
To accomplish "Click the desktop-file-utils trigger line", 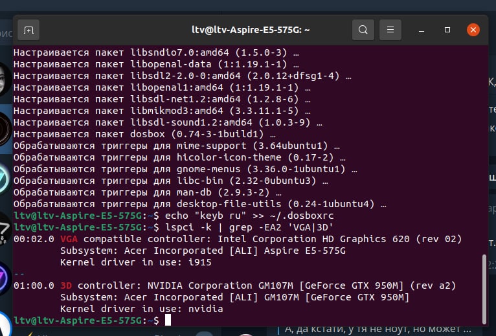I will [x=199, y=204].
